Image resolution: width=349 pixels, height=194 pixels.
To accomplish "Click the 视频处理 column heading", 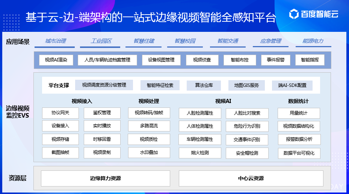I will point(149,101).
